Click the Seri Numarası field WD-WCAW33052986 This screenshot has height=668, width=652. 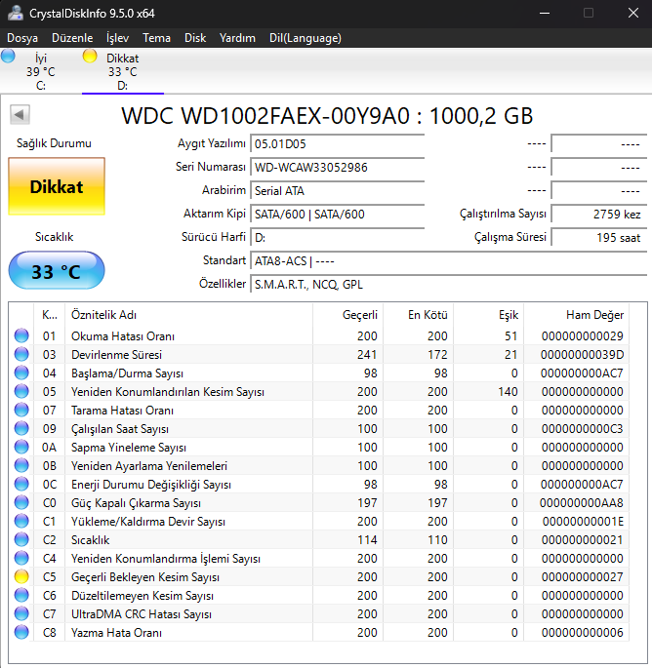click(338, 168)
